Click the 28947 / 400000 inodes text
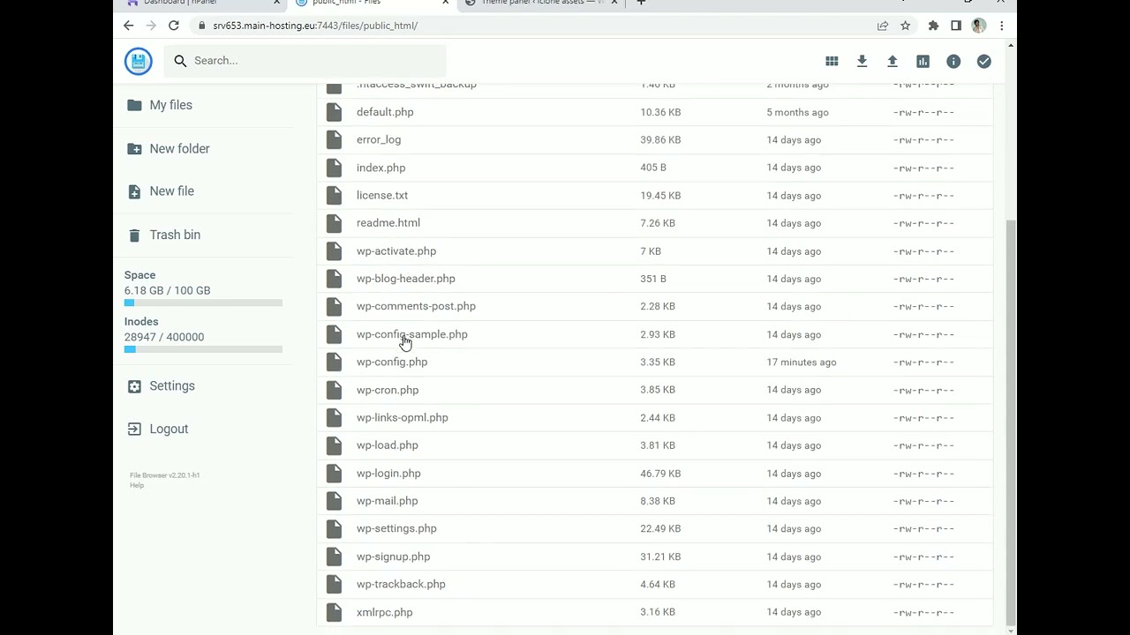Viewport: 1130px width, 635px height. pyautogui.click(x=164, y=337)
